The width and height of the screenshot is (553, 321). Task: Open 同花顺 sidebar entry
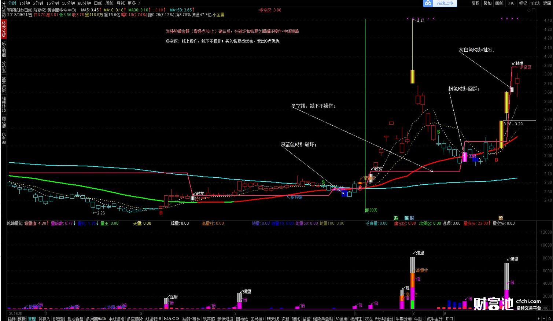point(3,122)
